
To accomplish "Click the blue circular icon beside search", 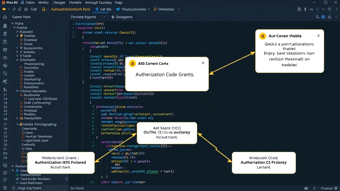I will coord(323,17).
